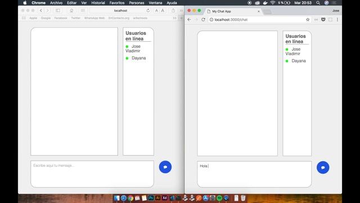Image resolution: width=360 pixels, height=203 pixels.
Task: Show Safari Top Sites grid icon
Action: click(x=83, y=11)
